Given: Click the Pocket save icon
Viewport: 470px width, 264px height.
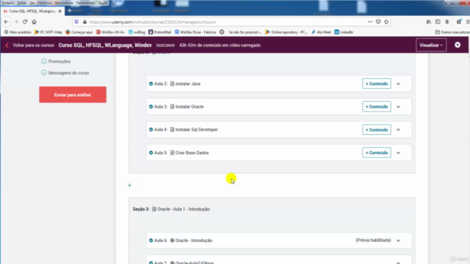Looking at the screenshot, I should [378, 21].
